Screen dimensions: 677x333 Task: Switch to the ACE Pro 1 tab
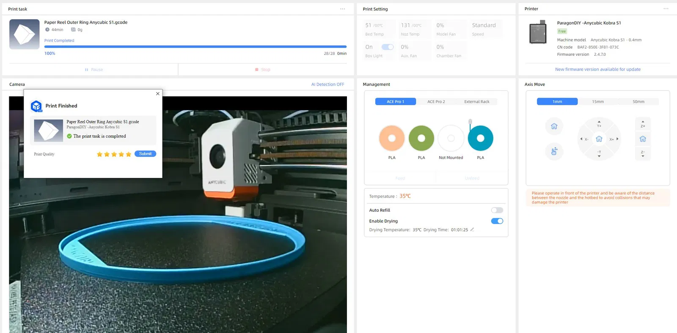point(395,102)
